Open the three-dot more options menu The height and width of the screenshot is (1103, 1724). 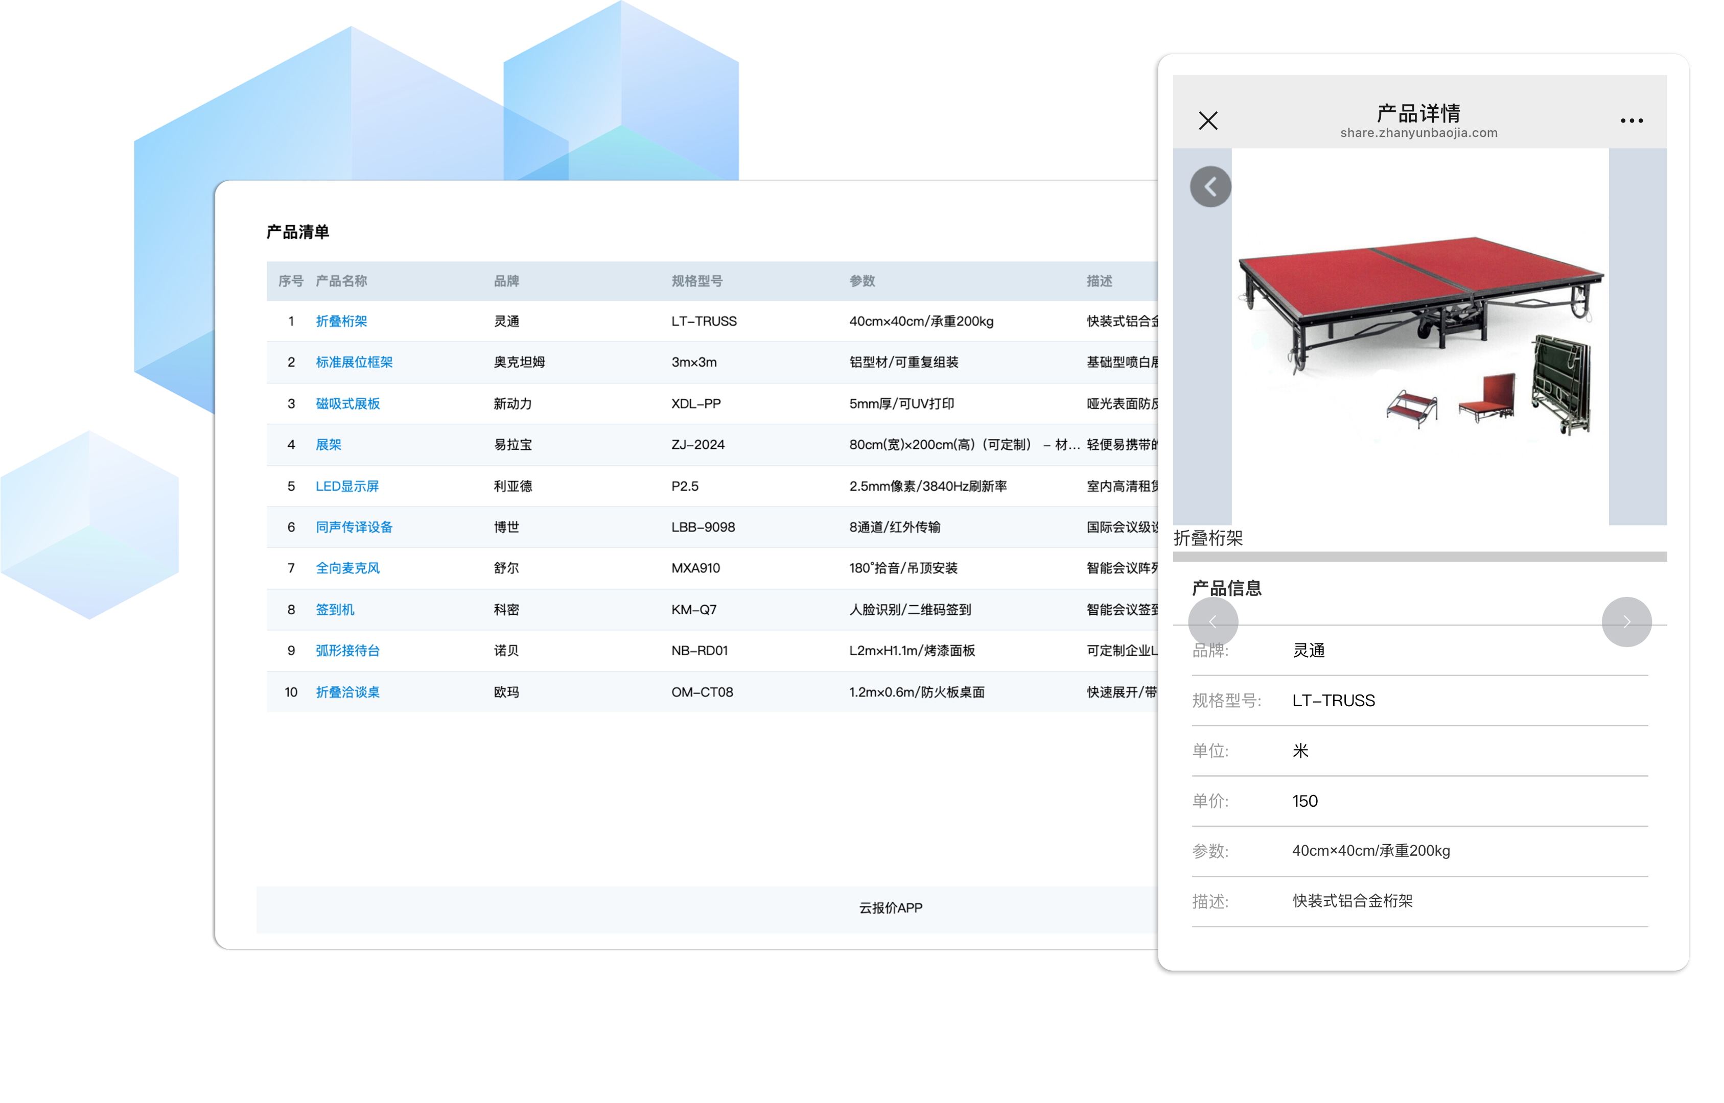(1631, 121)
